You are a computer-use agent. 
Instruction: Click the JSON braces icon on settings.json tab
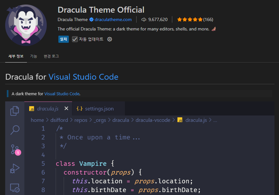(x=79, y=109)
